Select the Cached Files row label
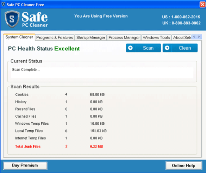Screen dimensions: 206x173 click(x=26, y=116)
